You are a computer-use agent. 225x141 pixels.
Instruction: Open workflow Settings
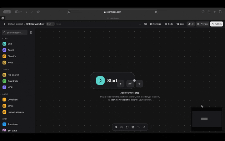coord(155,24)
